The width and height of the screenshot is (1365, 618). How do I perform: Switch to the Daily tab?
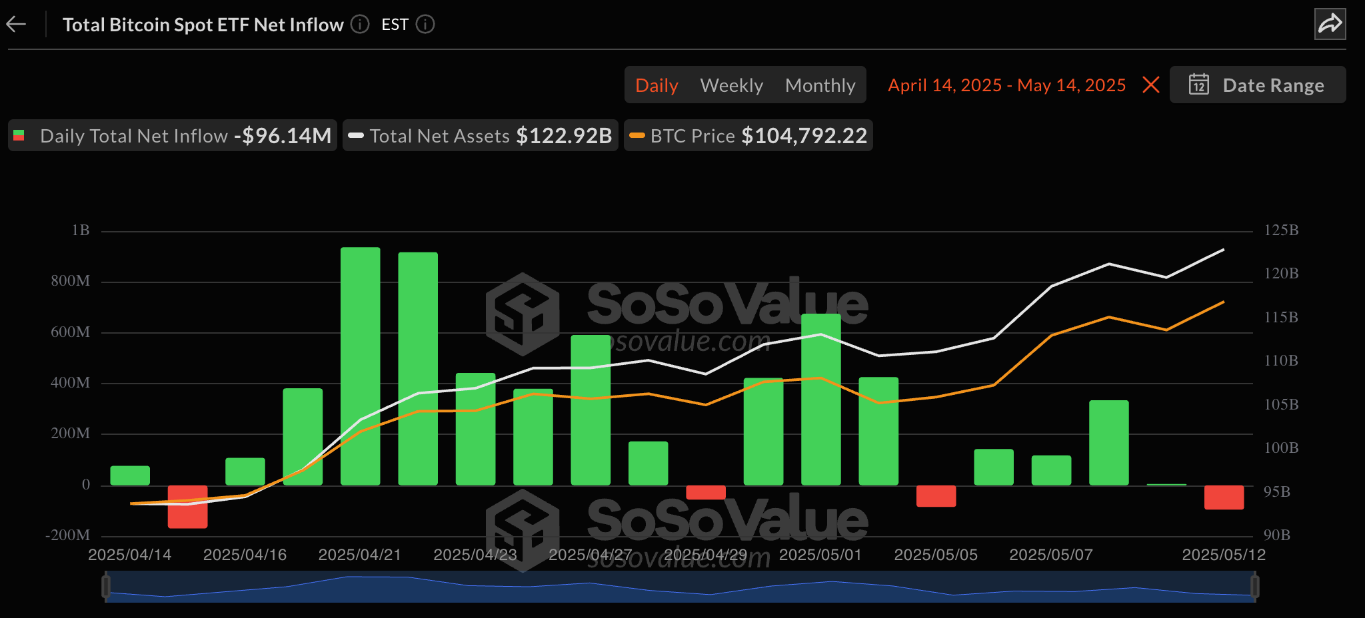pyautogui.click(x=657, y=85)
